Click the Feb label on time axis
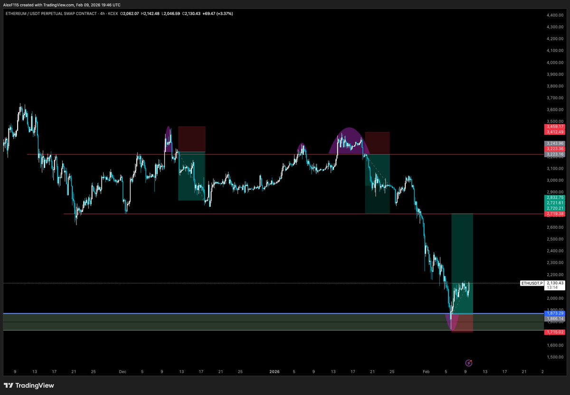The height and width of the screenshot is (395, 570). tap(427, 371)
